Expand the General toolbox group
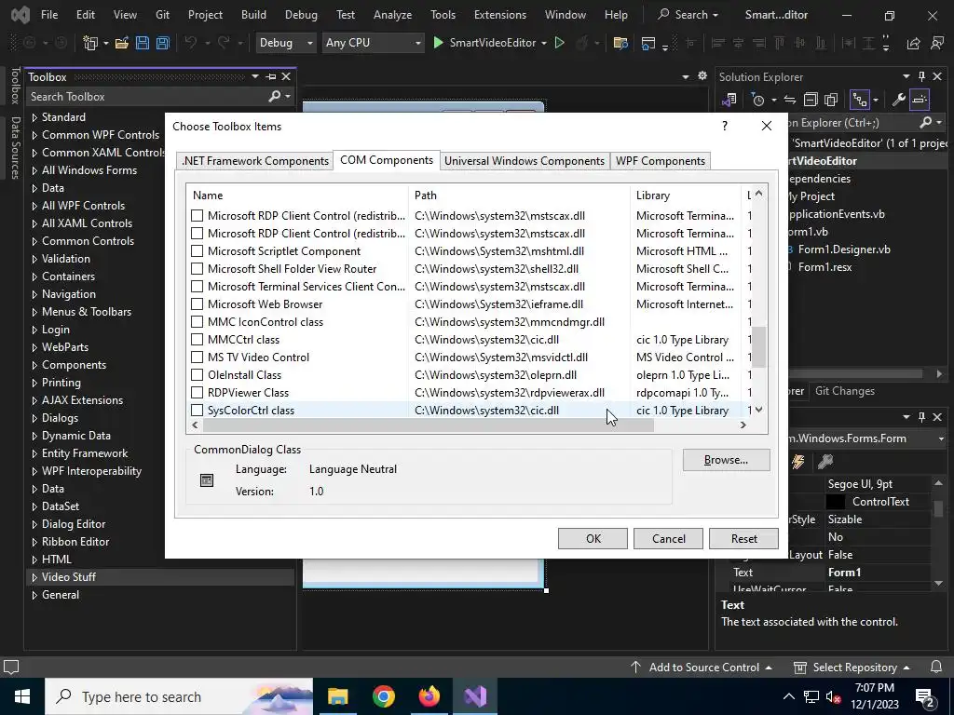This screenshot has width=954, height=715. [x=34, y=595]
